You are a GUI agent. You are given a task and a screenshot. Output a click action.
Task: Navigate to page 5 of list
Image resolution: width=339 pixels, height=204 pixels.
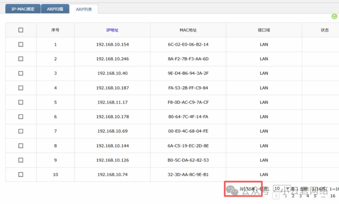(315, 196)
